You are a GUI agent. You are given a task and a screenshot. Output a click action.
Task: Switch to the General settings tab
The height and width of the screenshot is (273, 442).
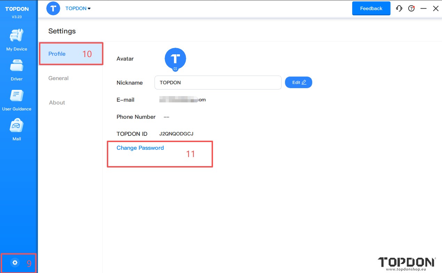(x=58, y=78)
